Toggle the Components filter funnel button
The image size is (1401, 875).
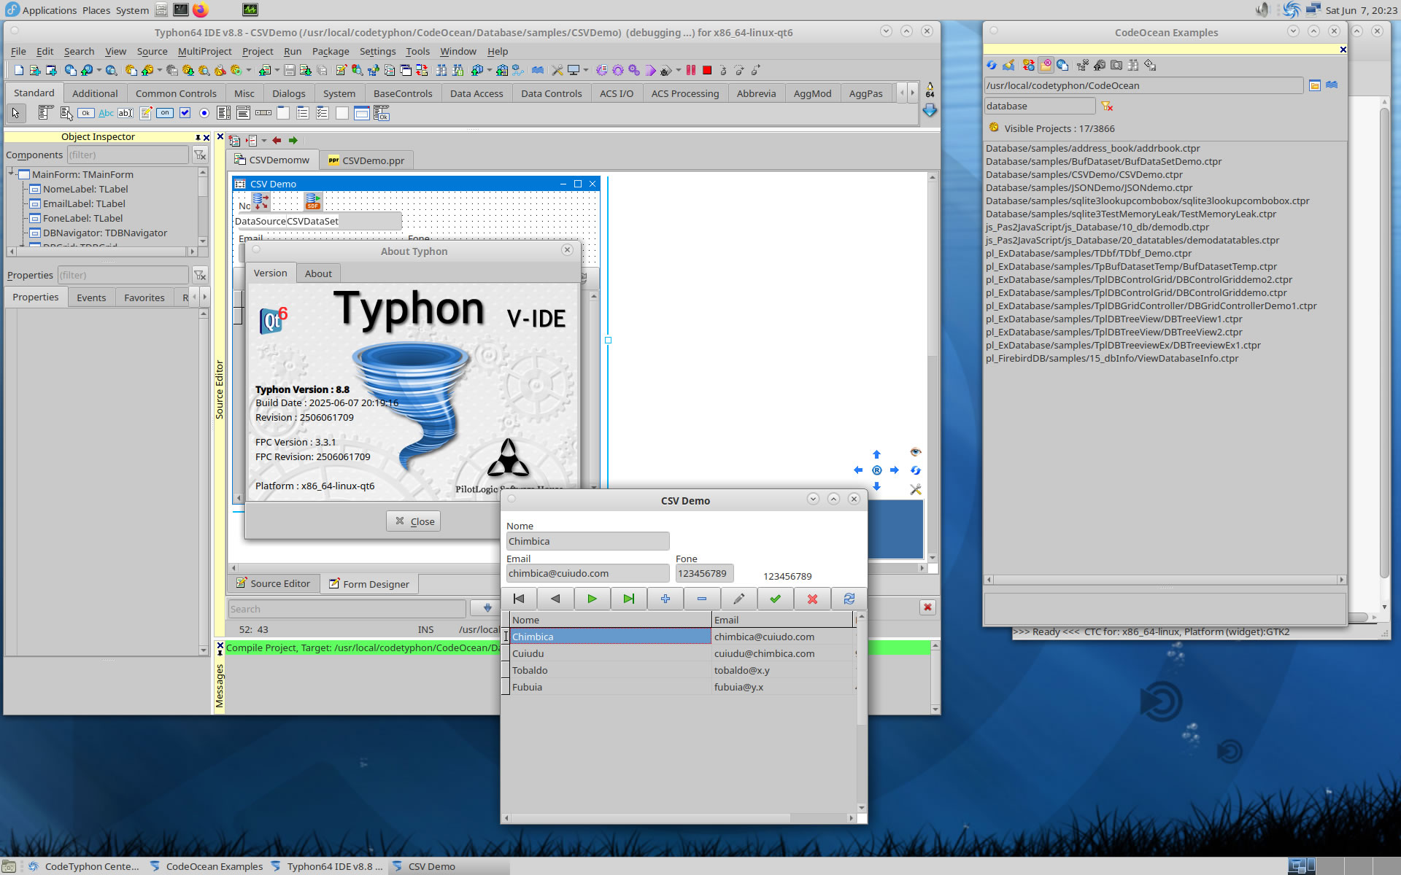click(199, 155)
